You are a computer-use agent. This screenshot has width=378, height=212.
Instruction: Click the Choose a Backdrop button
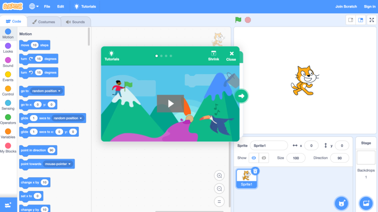pos(366,203)
